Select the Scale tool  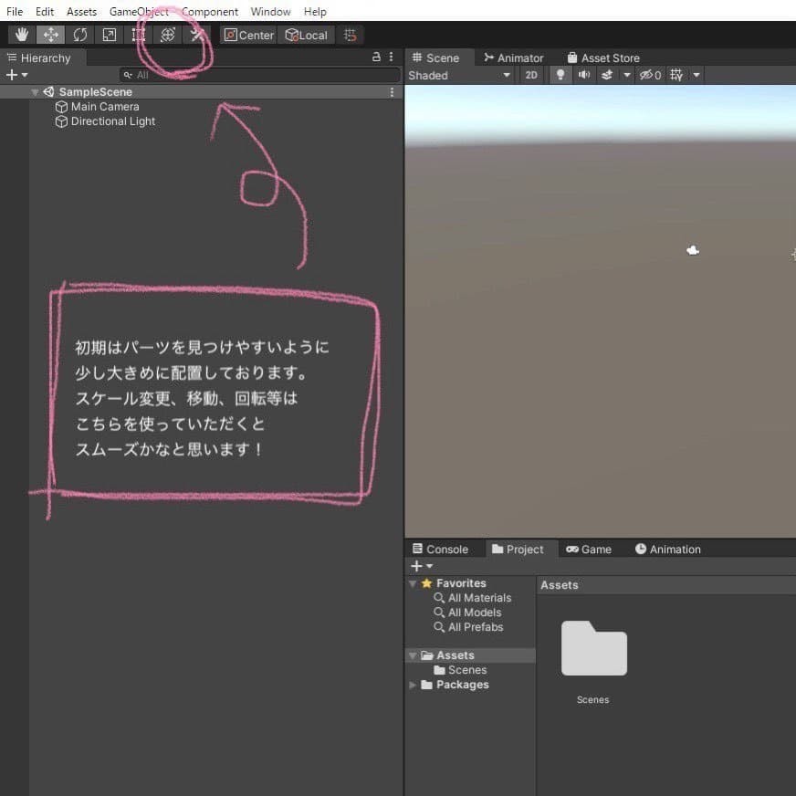[109, 34]
